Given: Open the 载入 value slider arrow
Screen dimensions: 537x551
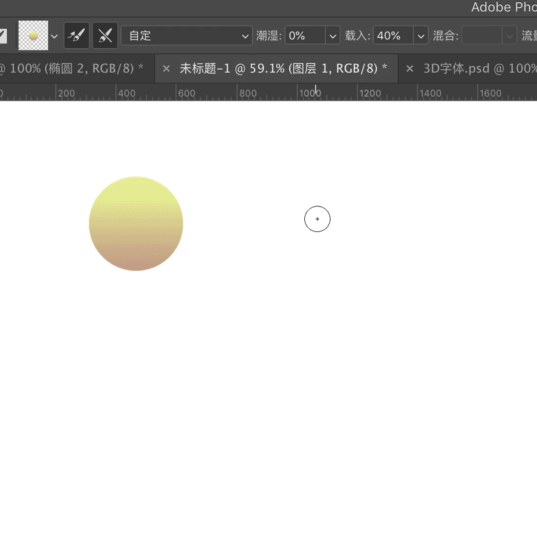Looking at the screenshot, I should (x=421, y=36).
